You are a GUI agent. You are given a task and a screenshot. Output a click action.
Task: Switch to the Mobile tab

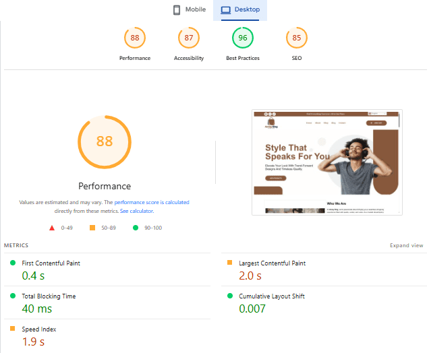188,10
